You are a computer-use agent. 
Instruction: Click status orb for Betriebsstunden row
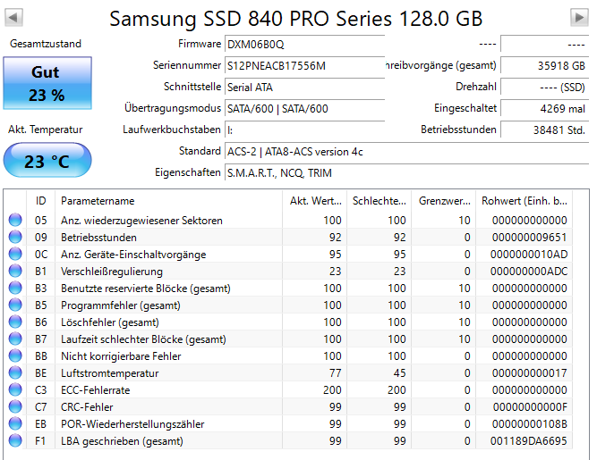(x=14, y=238)
